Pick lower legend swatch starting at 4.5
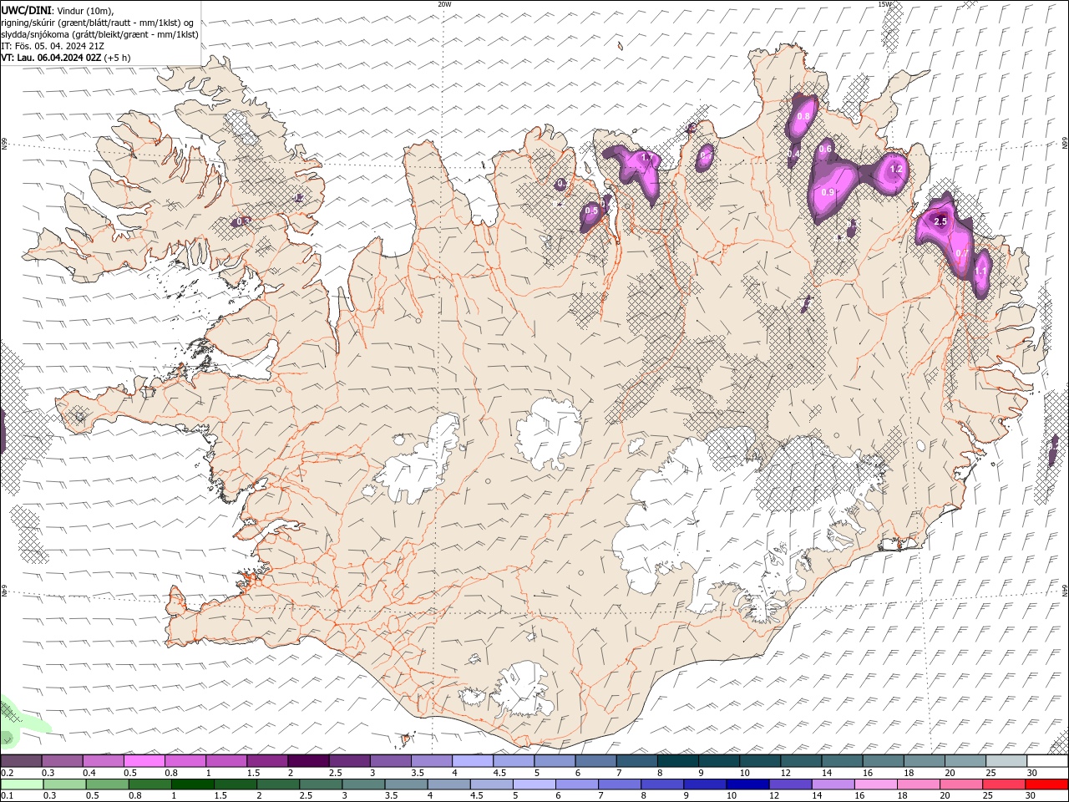This screenshot has height=802, width=1069. click(491, 784)
